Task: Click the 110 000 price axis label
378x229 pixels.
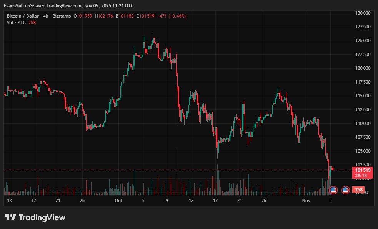Action: pos(363,124)
